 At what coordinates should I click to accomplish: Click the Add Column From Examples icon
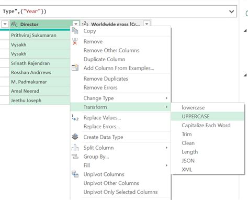click(x=75, y=68)
